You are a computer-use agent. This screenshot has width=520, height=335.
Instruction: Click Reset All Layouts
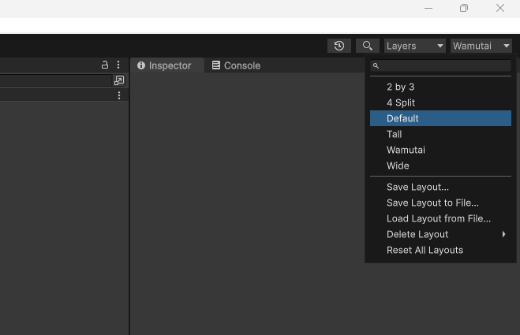(x=425, y=250)
